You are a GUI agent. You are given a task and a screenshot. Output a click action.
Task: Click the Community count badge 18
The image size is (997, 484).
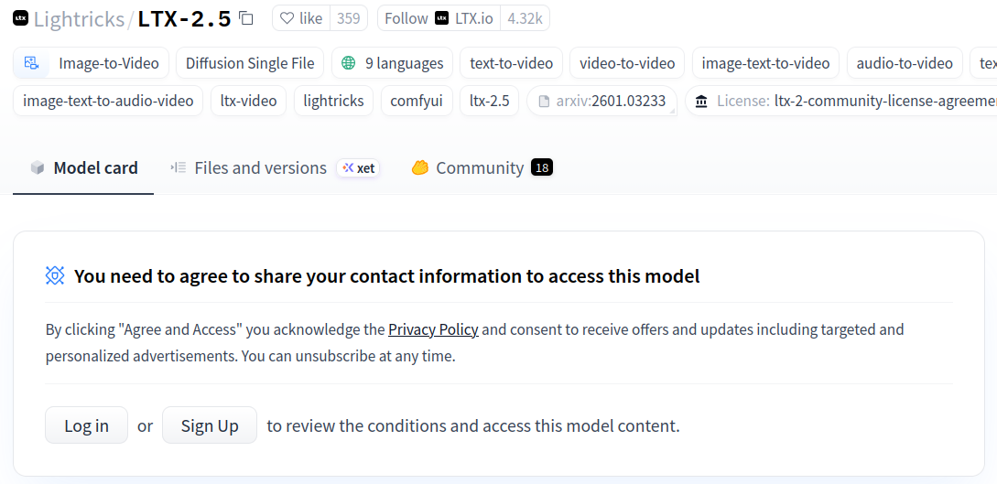point(542,167)
